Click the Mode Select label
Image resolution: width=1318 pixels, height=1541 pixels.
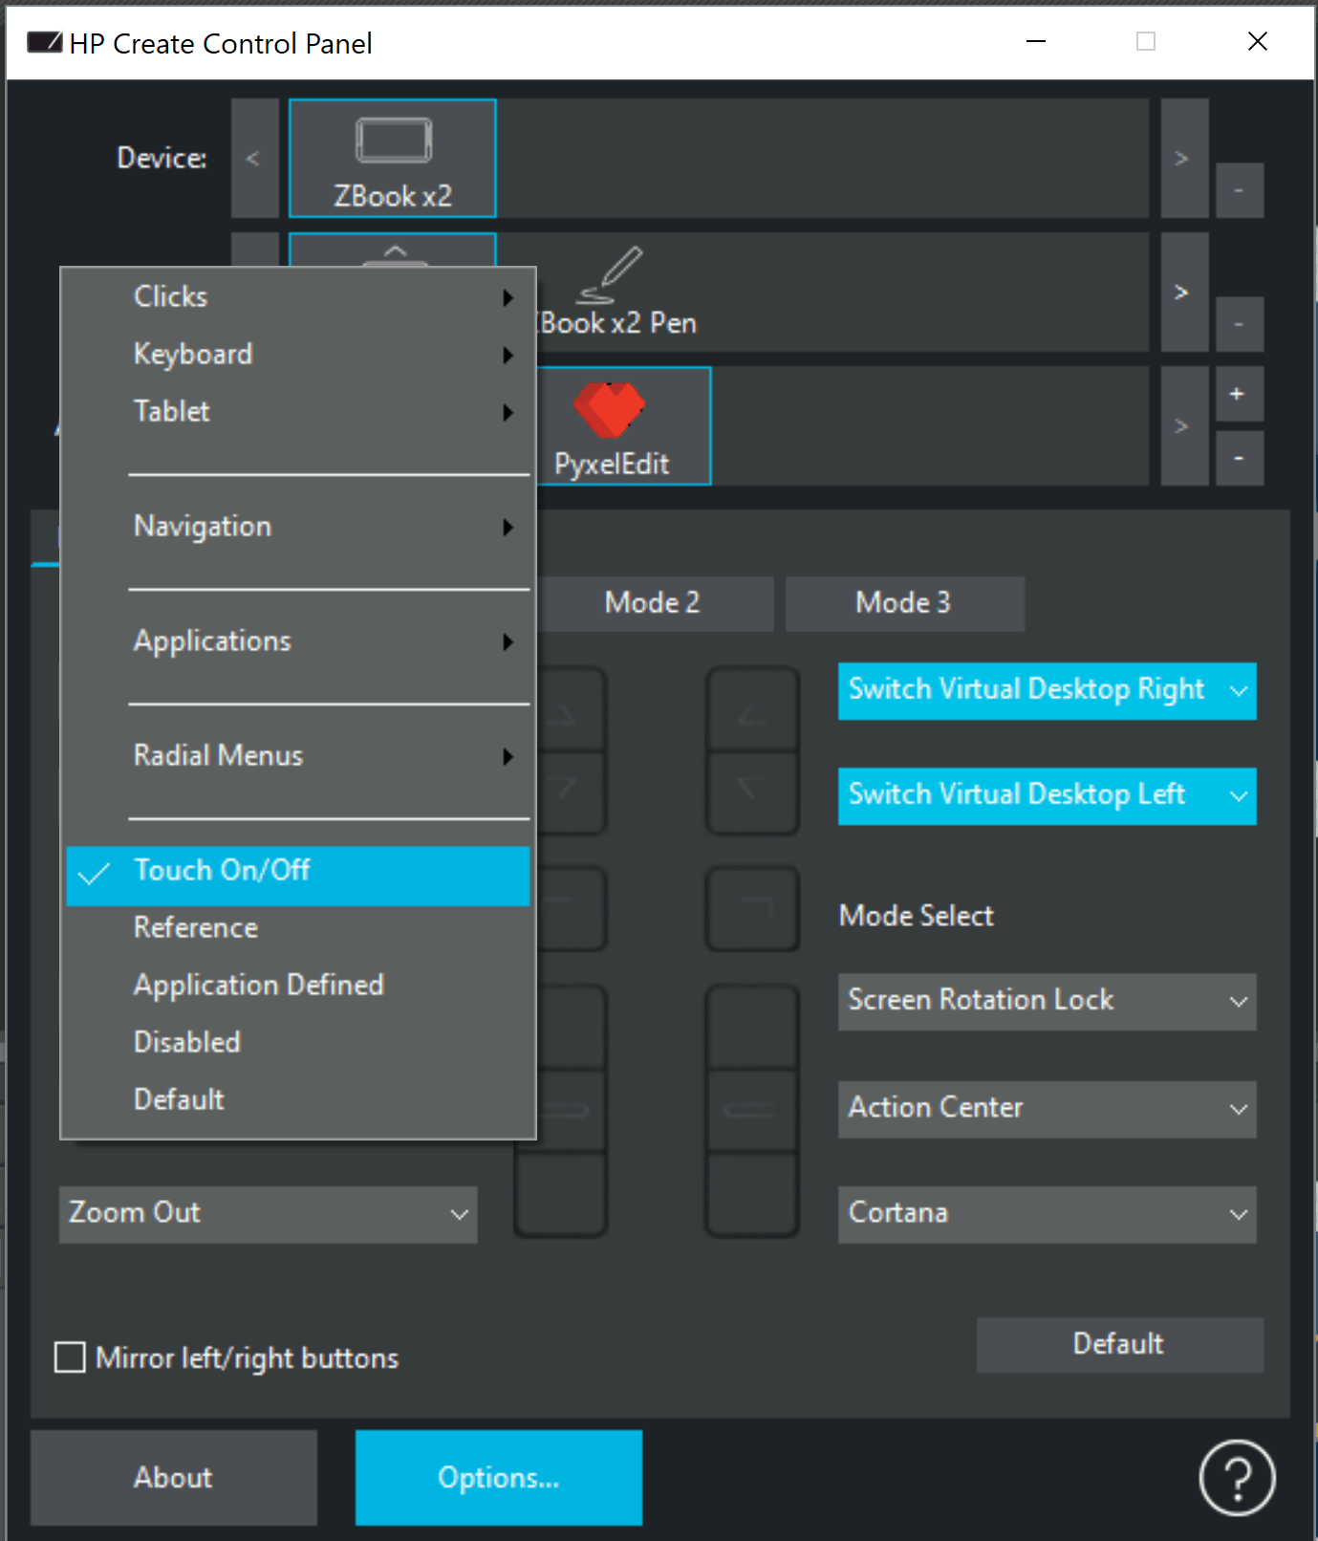coord(916,916)
